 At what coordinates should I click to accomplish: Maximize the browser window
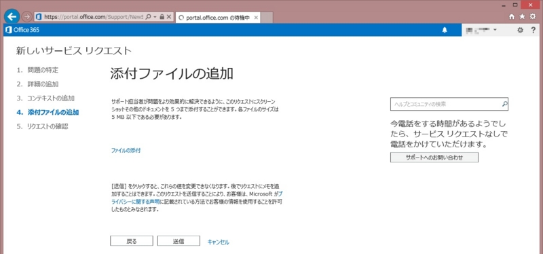(515, 5)
